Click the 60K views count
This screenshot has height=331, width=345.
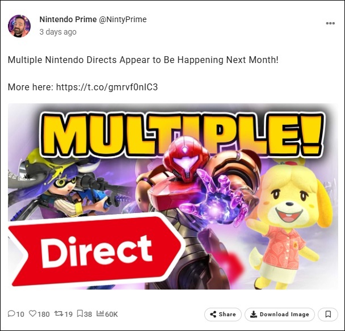(x=111, y=314)
